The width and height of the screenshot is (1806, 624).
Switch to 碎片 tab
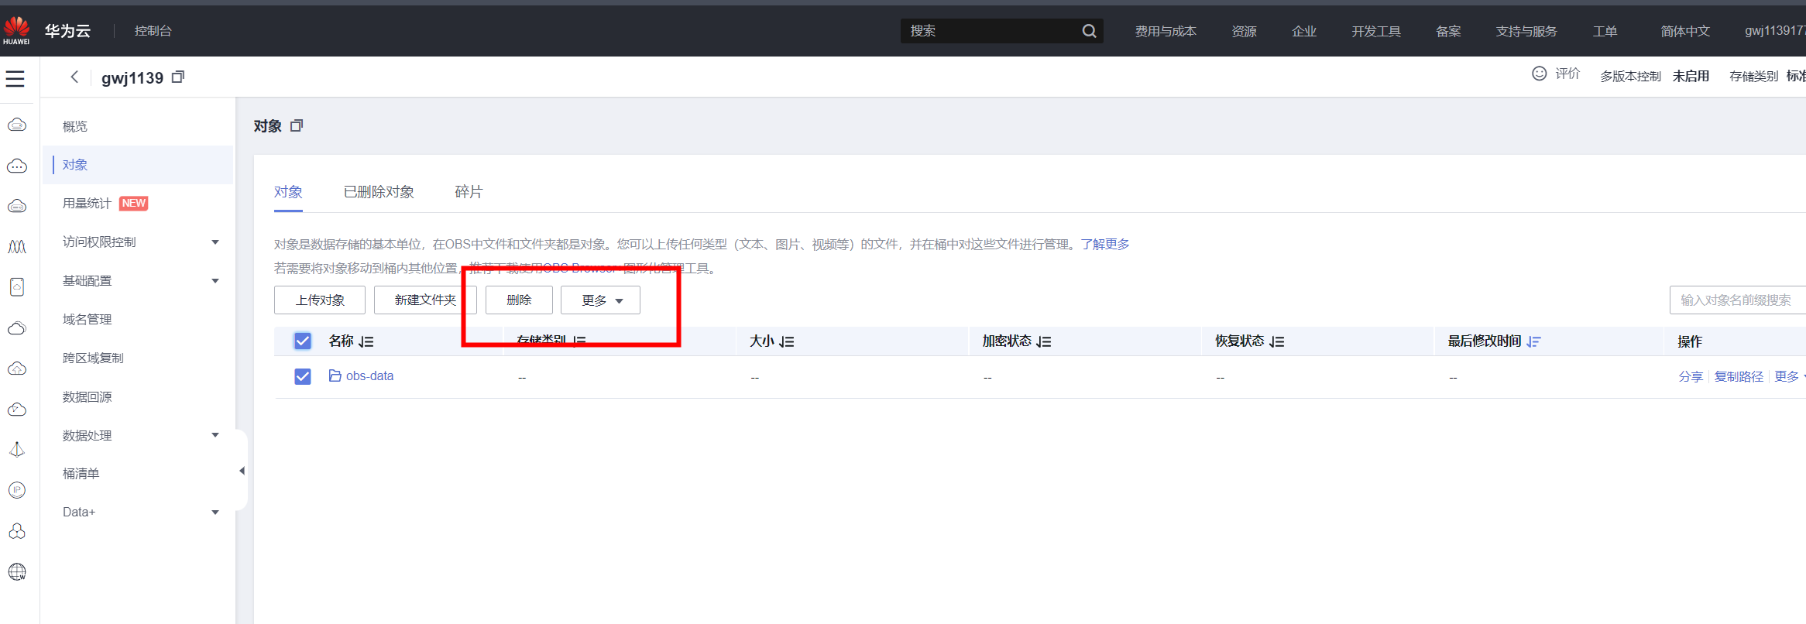pyautogui.click(x=469, y=192)
